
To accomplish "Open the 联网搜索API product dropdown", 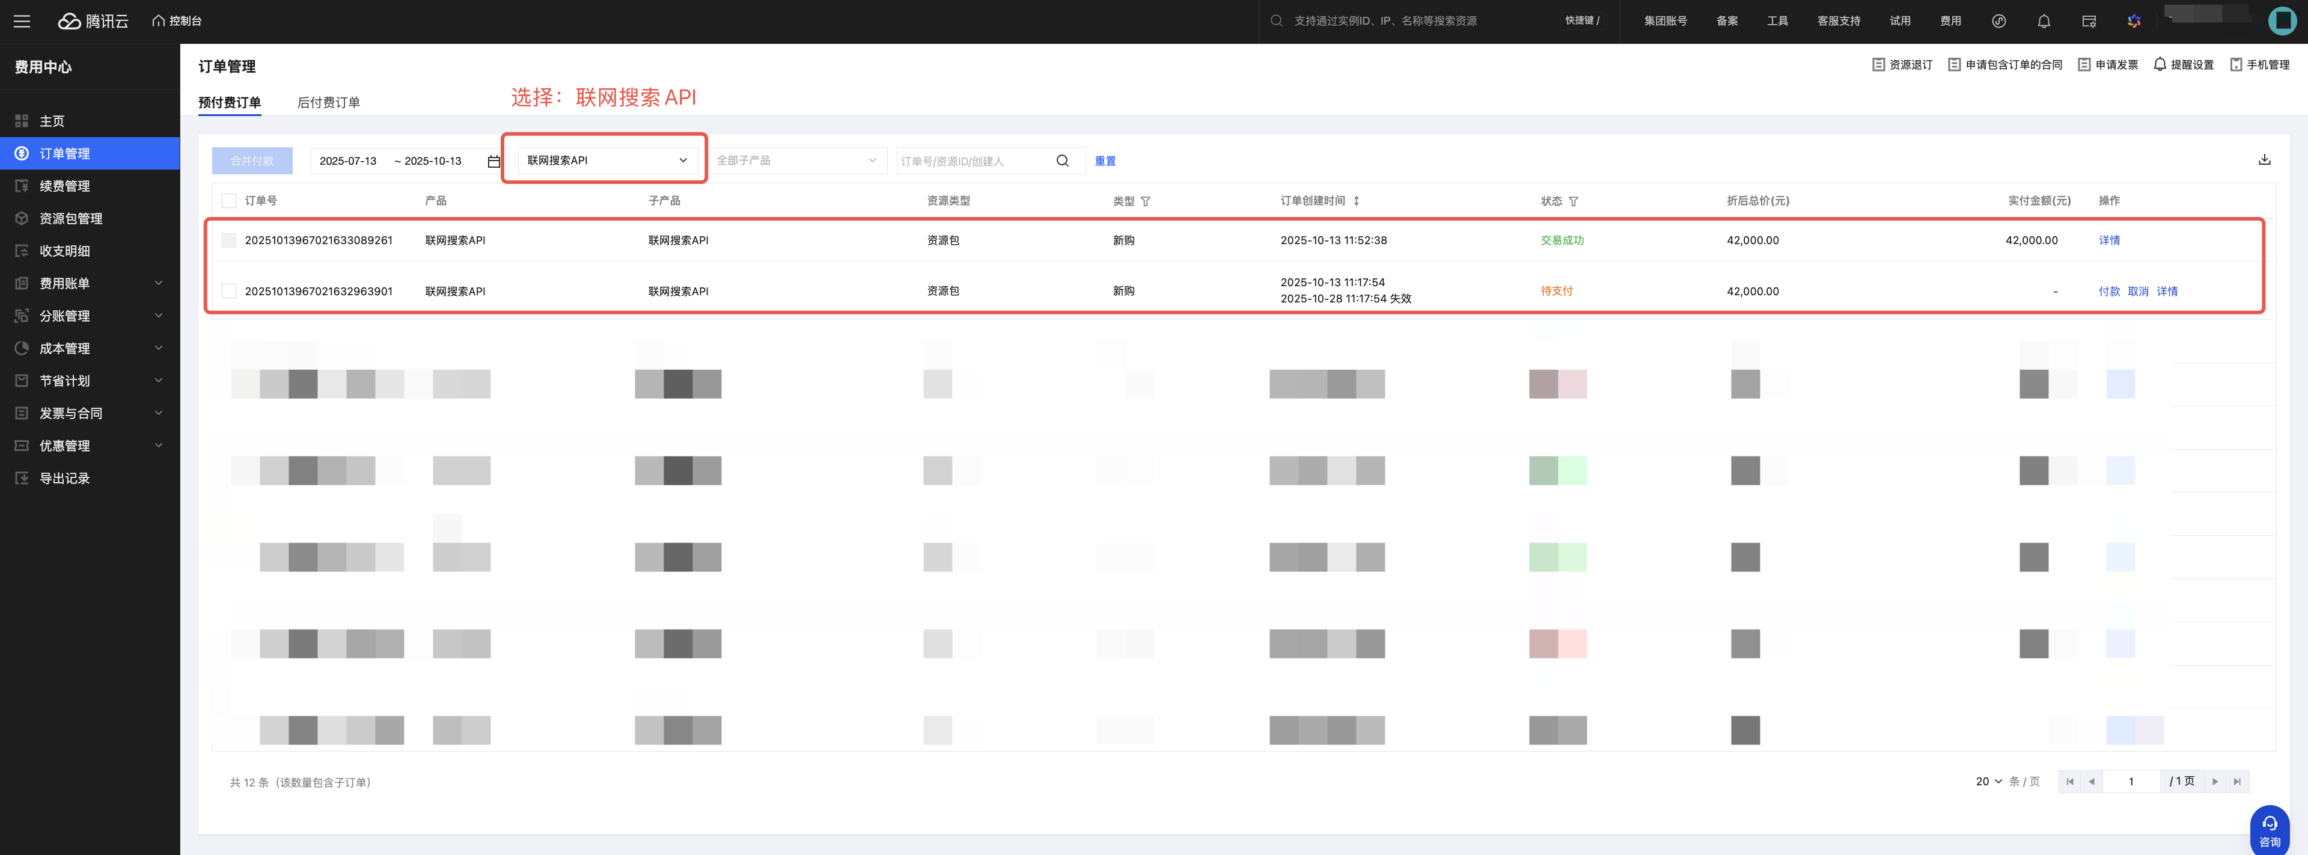I will tap(606, 161).
